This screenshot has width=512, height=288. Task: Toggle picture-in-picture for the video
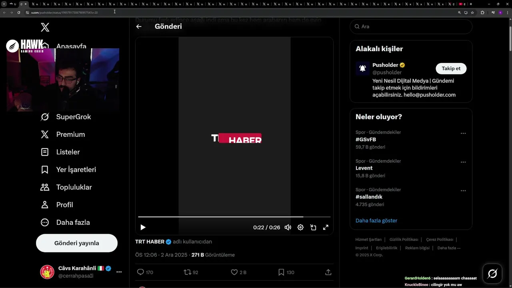[x=313, y=227]
